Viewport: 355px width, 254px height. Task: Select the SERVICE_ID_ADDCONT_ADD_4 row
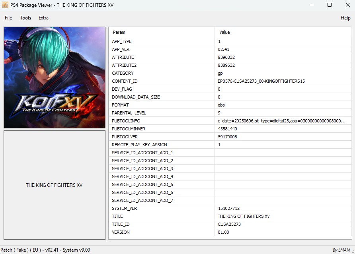click(230, 176)
